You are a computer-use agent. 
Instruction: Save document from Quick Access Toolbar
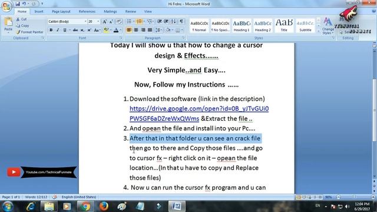(x=18, y=4)
